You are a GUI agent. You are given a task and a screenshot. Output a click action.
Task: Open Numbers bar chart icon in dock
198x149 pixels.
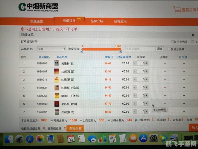tap(102, 139)
